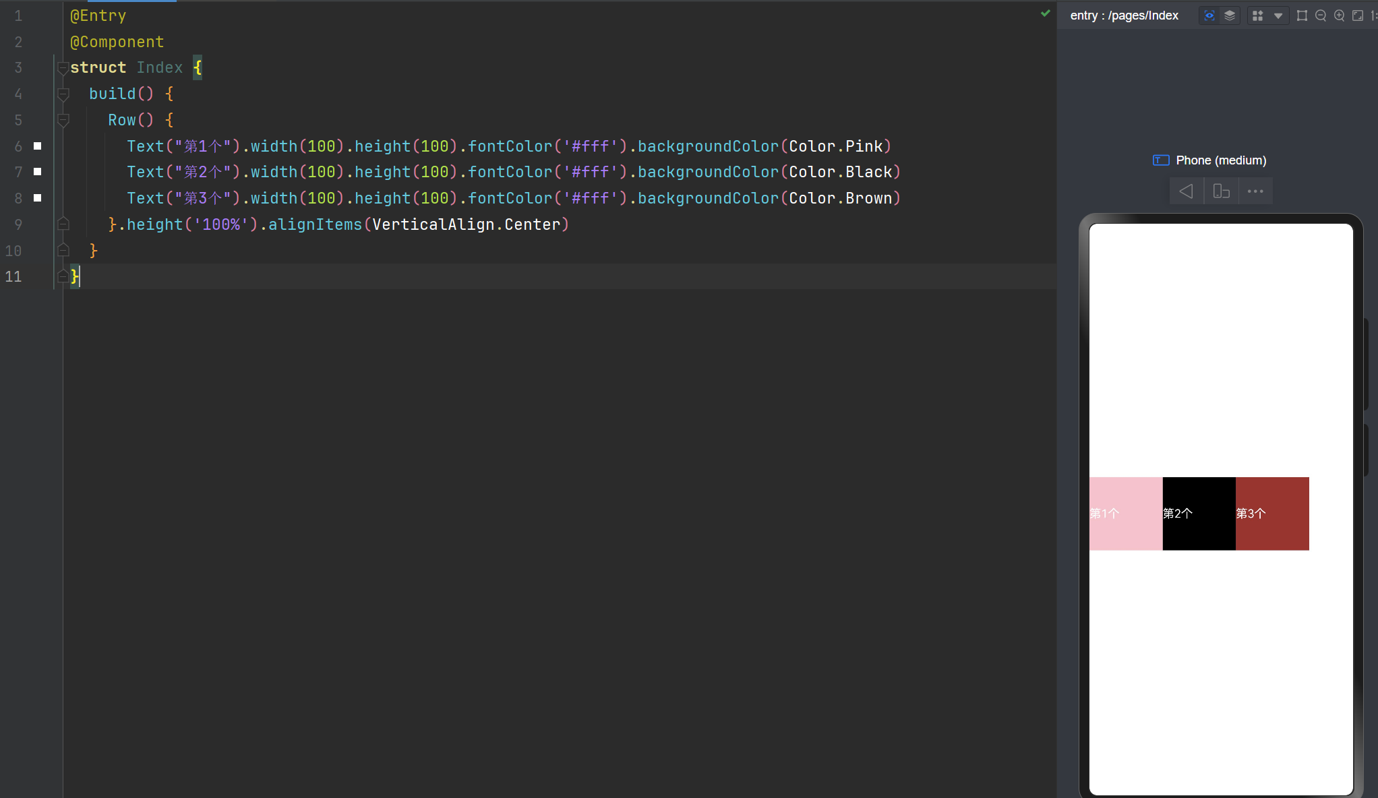The image size is (1378, 798).
Task: Click the fit-to-screen icon
Action: click(x=1358, y=16)
